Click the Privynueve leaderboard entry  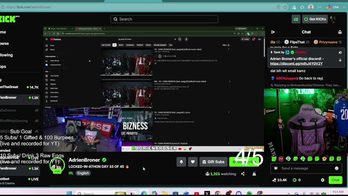(x=328, y=42)
